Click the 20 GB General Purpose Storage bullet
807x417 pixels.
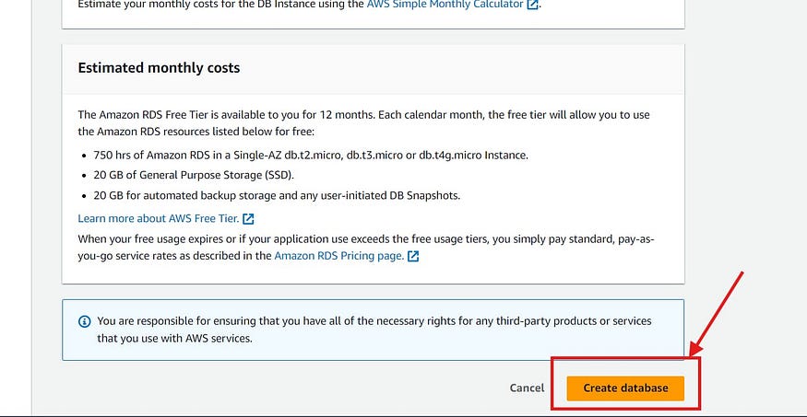(194, 175)
